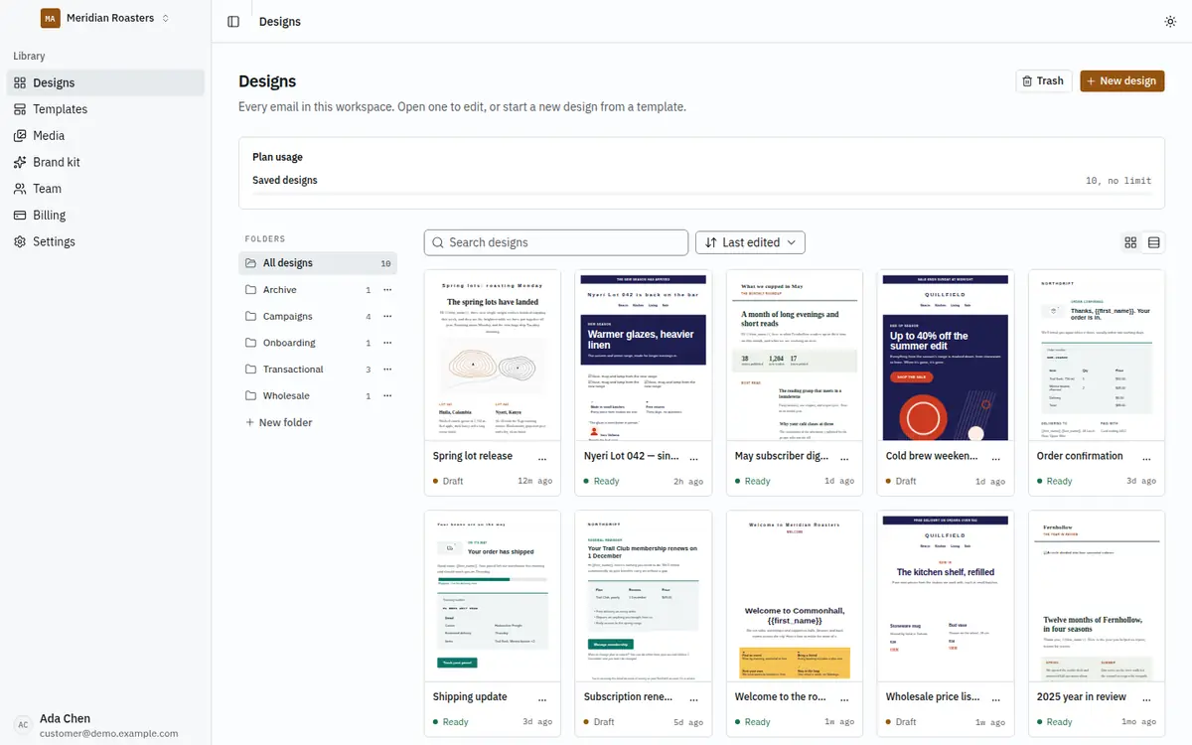1192x745 pixels.
Task: Open Templates in the sidebar
Action: pos(105,109)
